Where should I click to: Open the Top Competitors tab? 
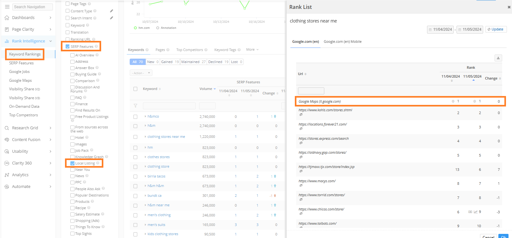point(189,50)
